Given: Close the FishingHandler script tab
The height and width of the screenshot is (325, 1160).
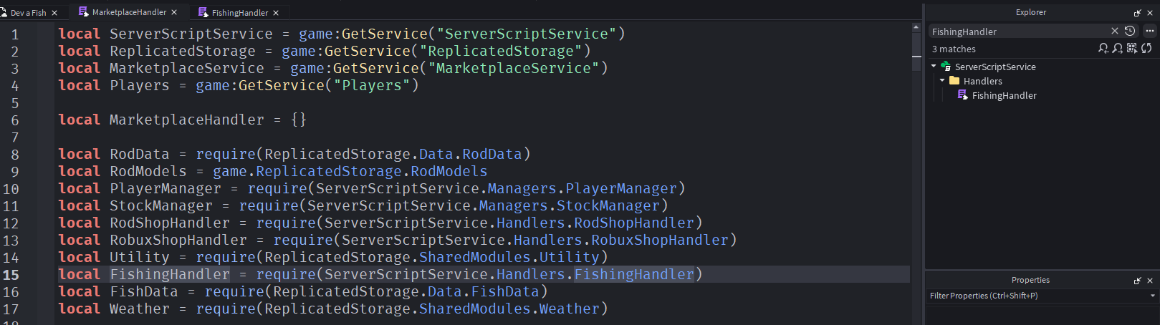Looking at the screenshot, I should [276, 13].
